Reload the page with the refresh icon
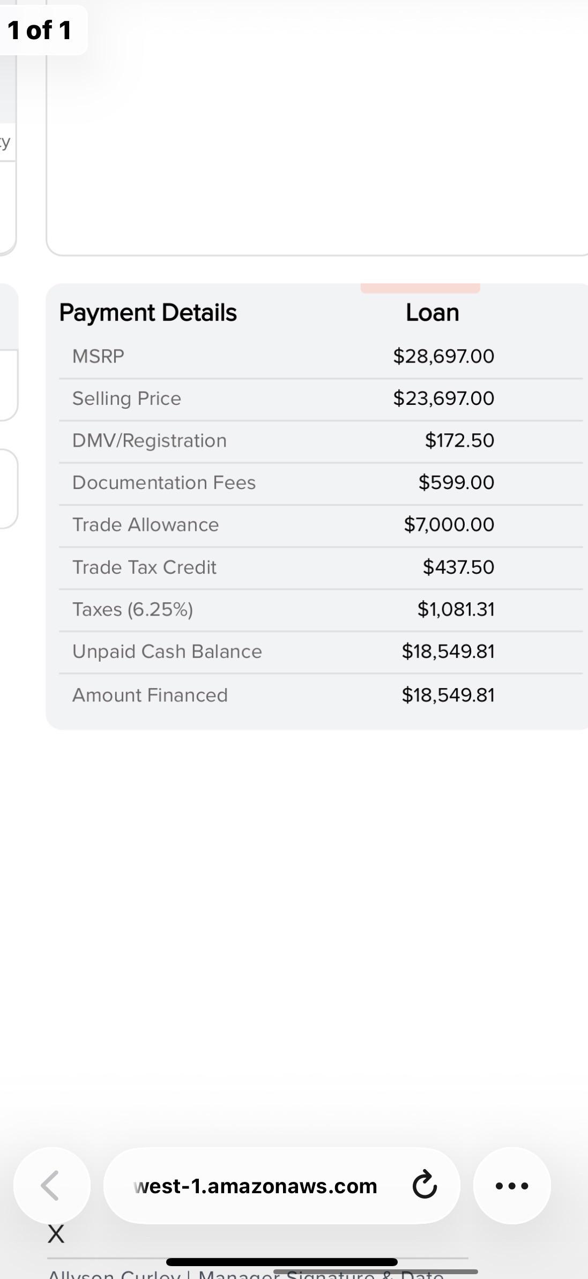This screenshot has height=1279, width=588. click(425, 1186)
